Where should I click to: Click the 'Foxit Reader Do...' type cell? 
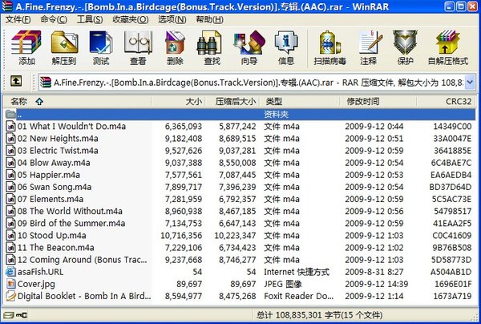click(x=298, y=296)
